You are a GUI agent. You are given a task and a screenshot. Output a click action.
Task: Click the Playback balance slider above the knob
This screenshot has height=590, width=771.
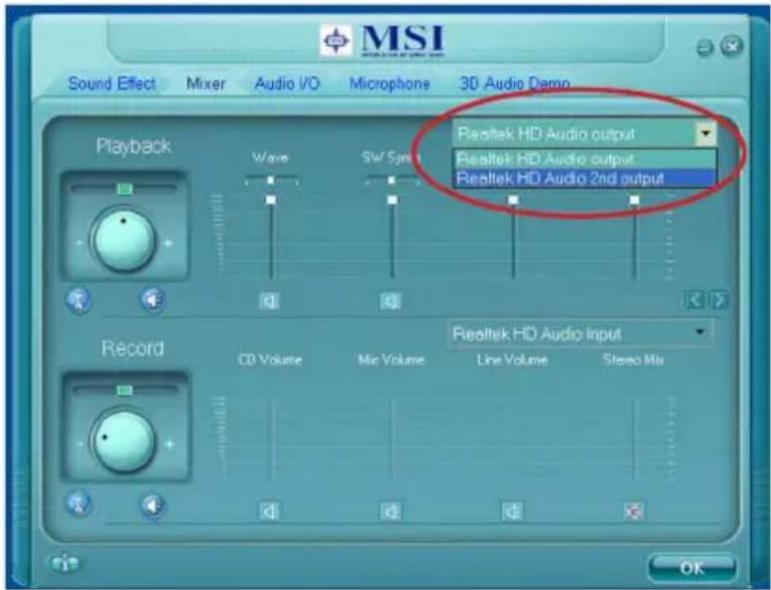[x=124, y=189]
